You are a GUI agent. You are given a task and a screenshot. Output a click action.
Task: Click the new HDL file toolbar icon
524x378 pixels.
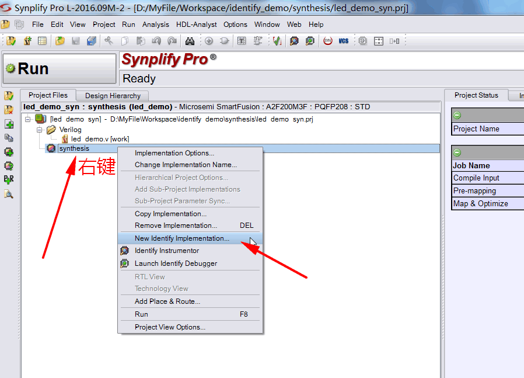27,41
